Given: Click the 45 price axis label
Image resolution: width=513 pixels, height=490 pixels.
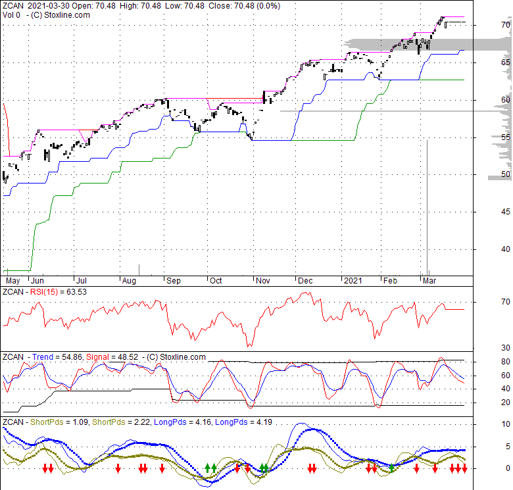Looking at the screenshot, I should [x=506, y=212].
